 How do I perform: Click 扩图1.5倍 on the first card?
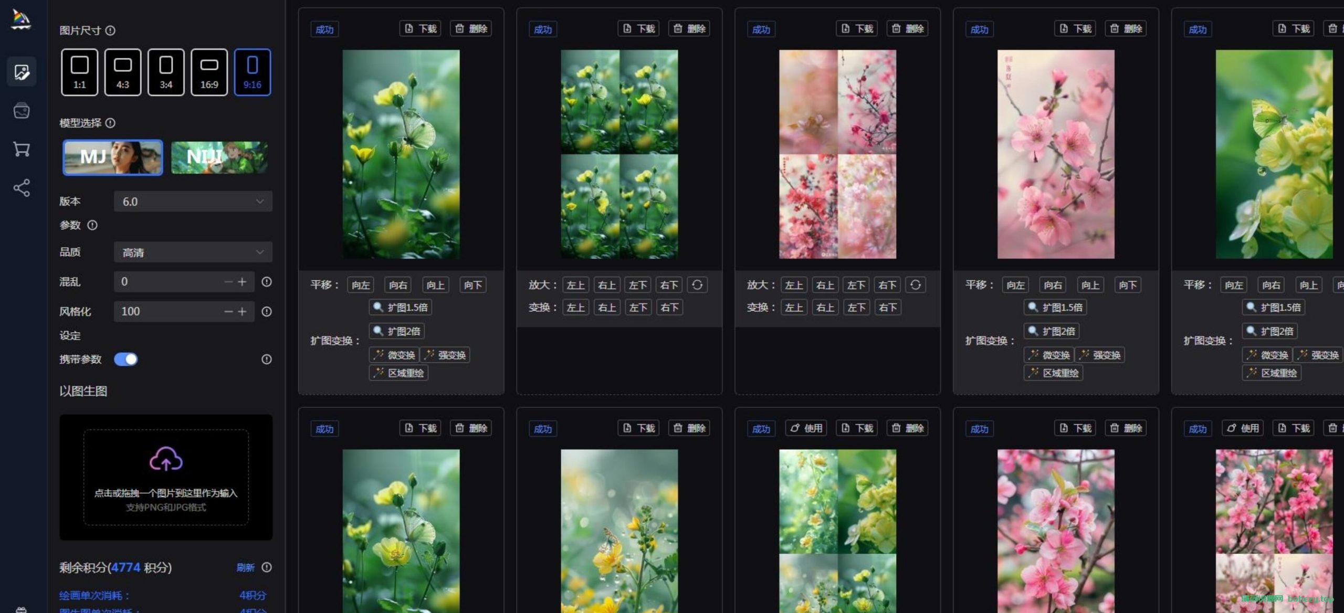click(401, 308)
